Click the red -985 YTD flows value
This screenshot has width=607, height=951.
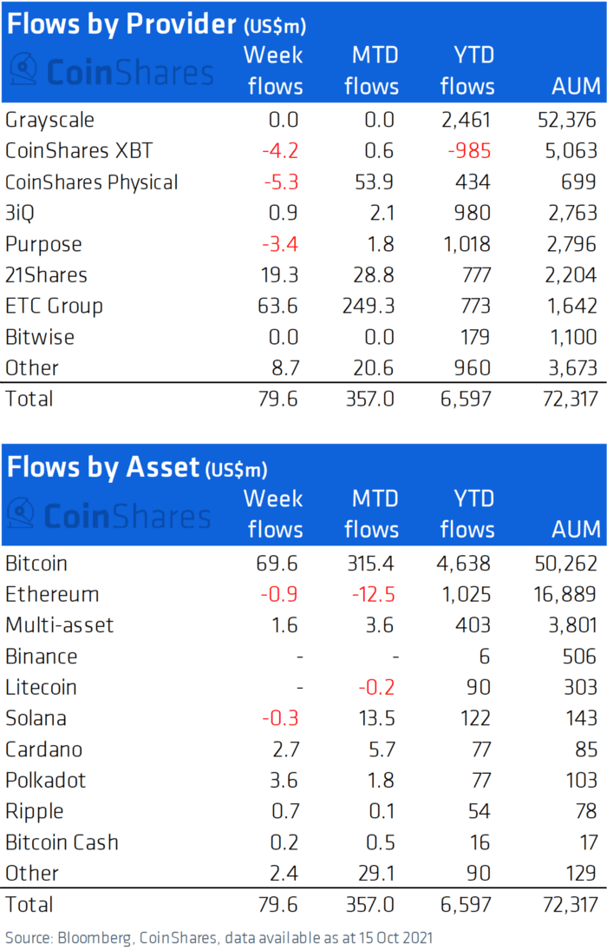pos(468,151)
